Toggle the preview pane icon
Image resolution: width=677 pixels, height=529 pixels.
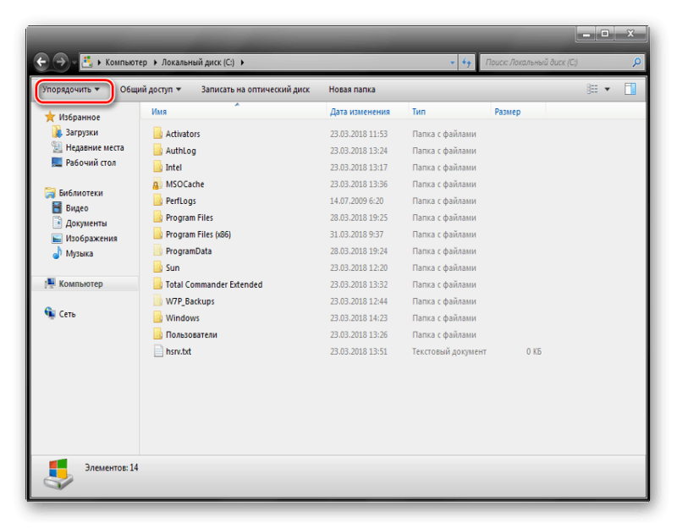630,89
